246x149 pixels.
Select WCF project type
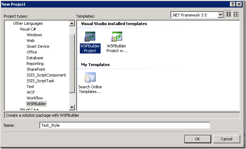[x=30, y=92]
